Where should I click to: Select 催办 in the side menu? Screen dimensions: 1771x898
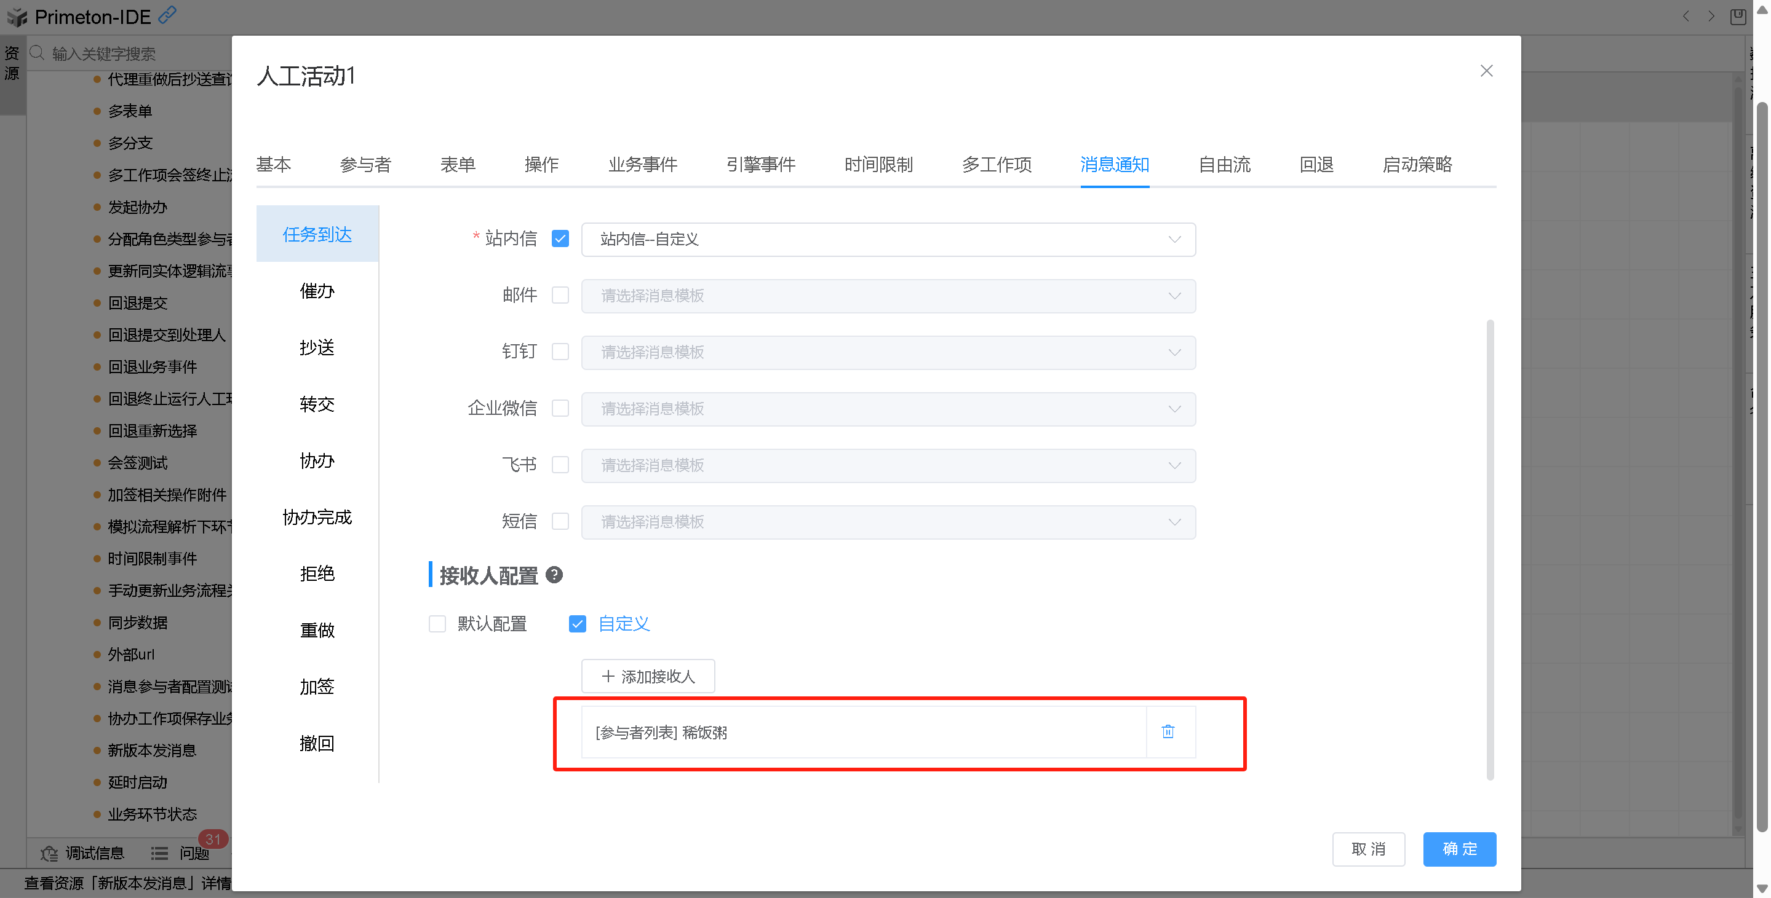click(317, 291)
